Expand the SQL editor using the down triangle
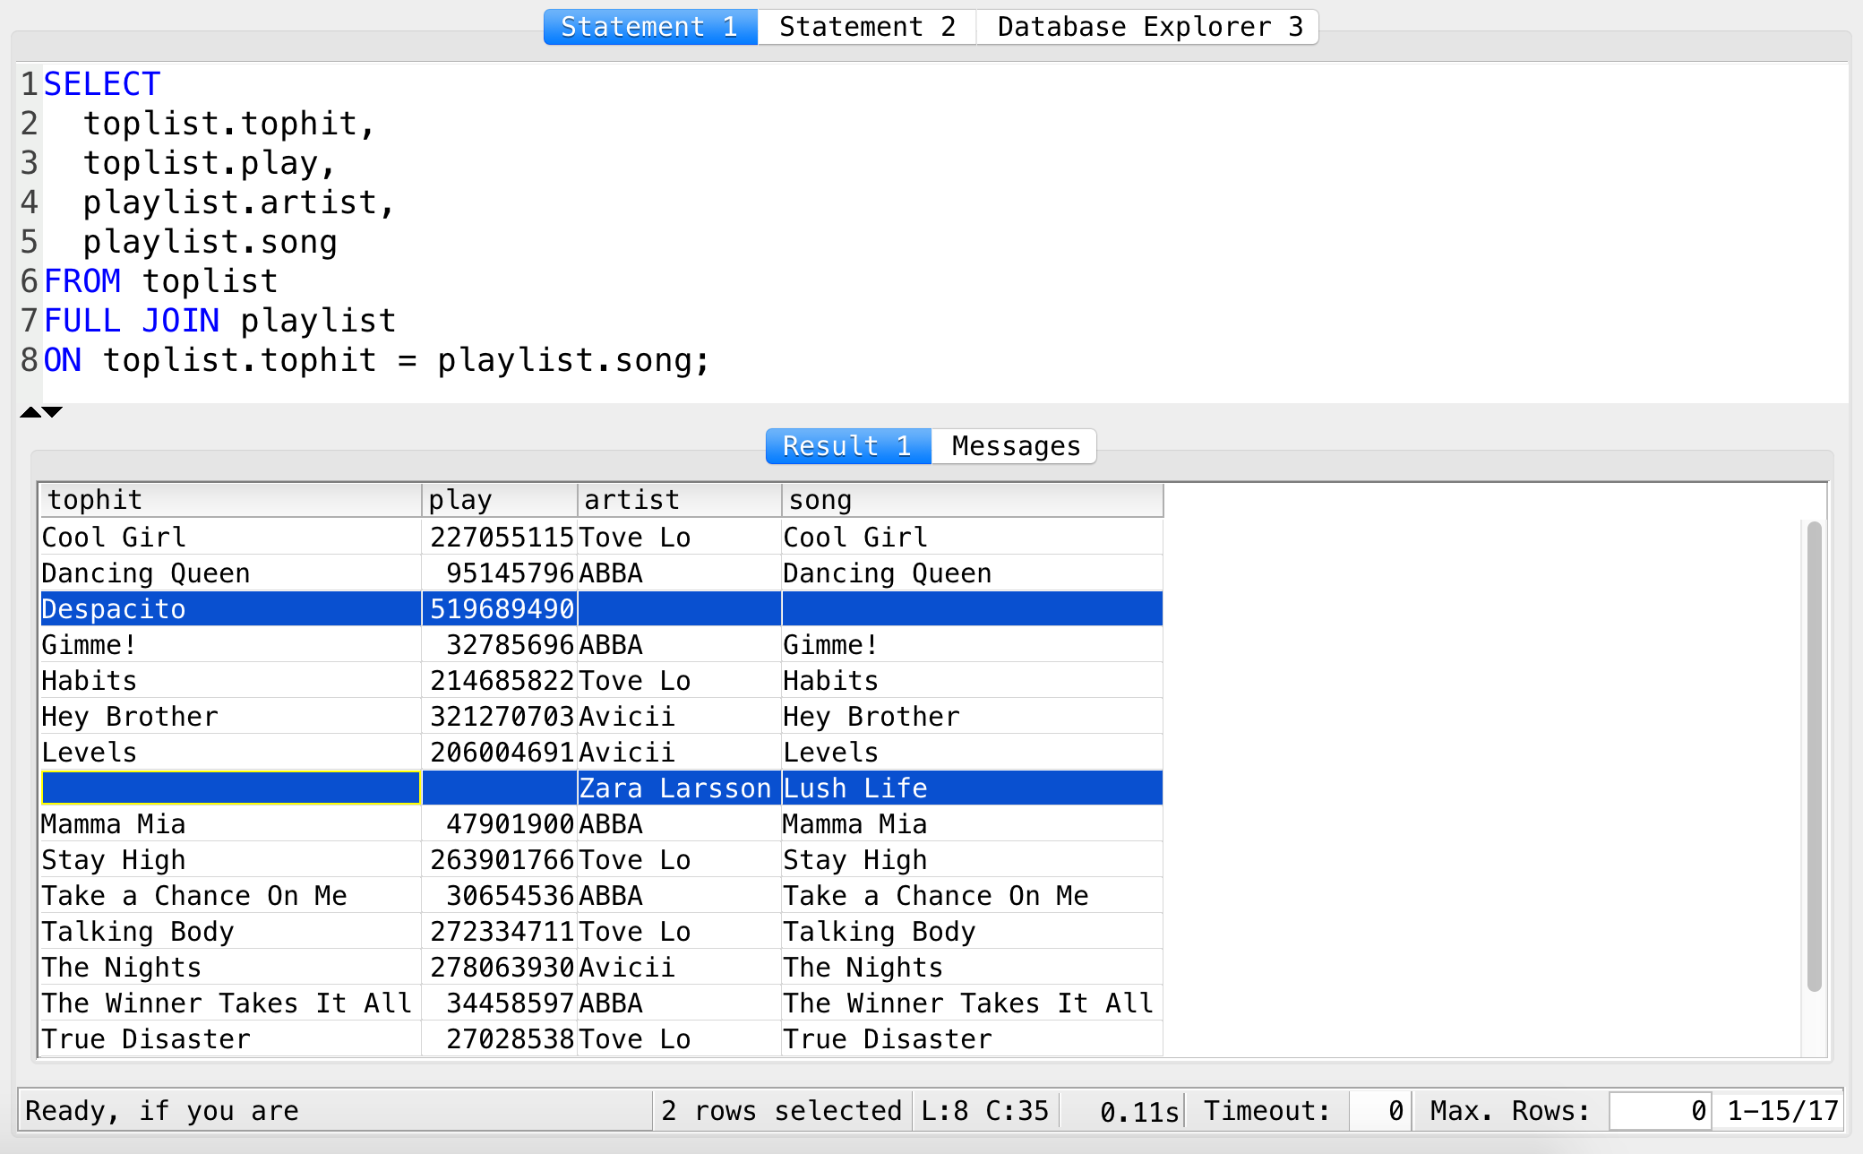This screenshot has width=1863, height=1154. pos(52,411)
